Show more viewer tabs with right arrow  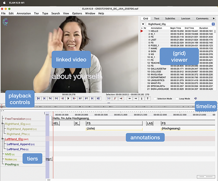tap(214, 19)
